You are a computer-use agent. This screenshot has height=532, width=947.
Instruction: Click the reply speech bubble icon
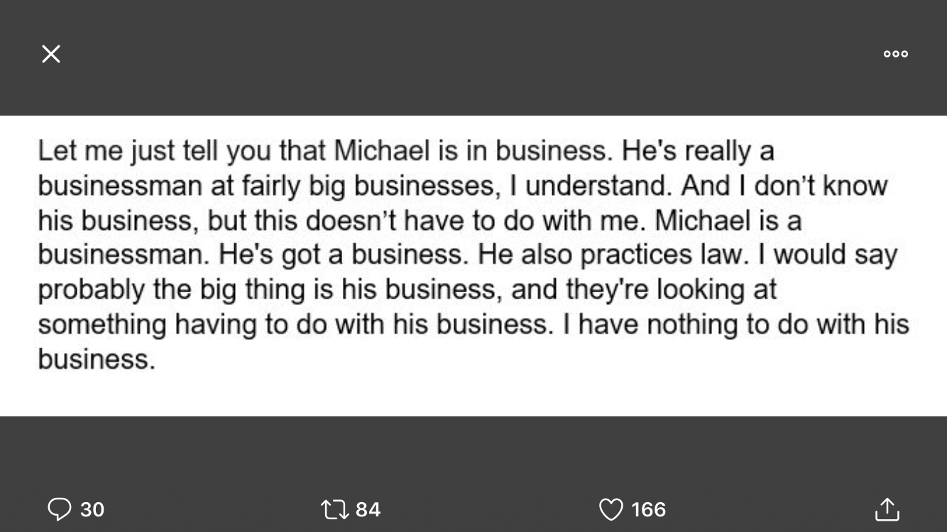tap(60, 509)
